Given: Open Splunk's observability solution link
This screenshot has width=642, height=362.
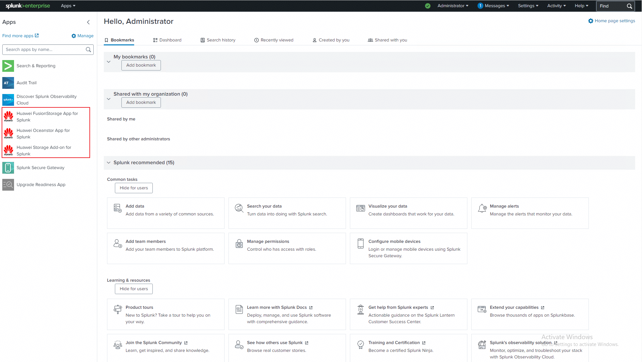Looking at the screenshot, I should point(523,343).
